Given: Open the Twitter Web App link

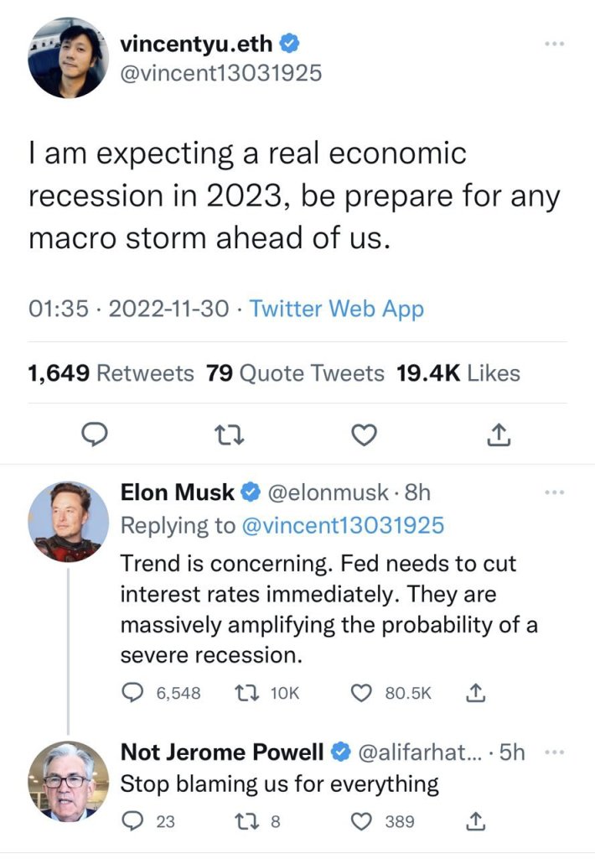Looking at the screenshot, I should (337, 309).
